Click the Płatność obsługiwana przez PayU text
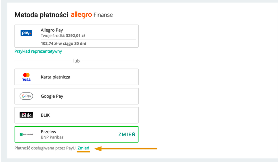Screen dimensions: 279x162 click(46, 148)
